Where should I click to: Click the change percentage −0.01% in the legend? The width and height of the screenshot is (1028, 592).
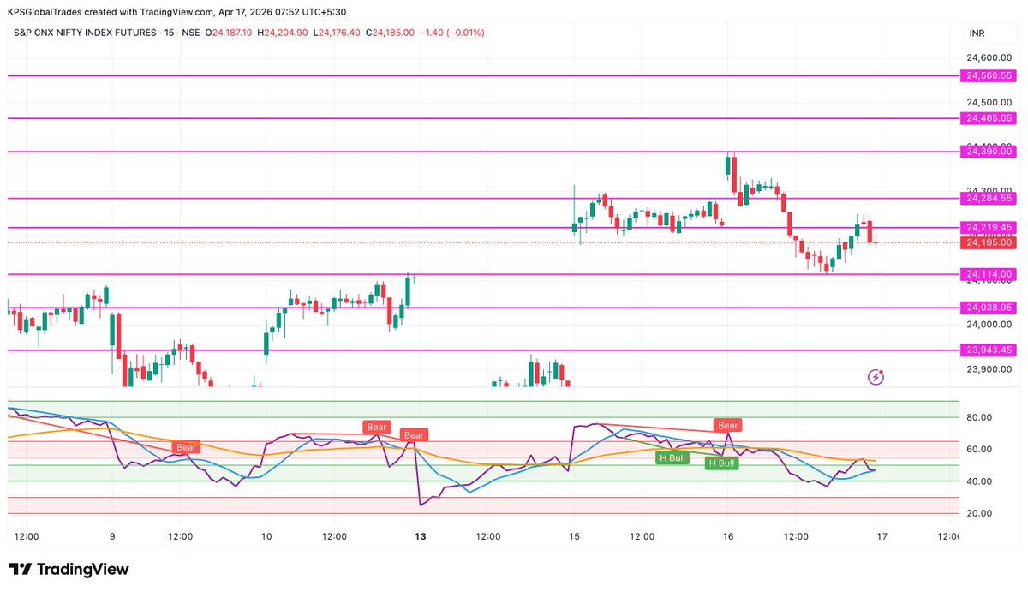(x=463, y=32)
